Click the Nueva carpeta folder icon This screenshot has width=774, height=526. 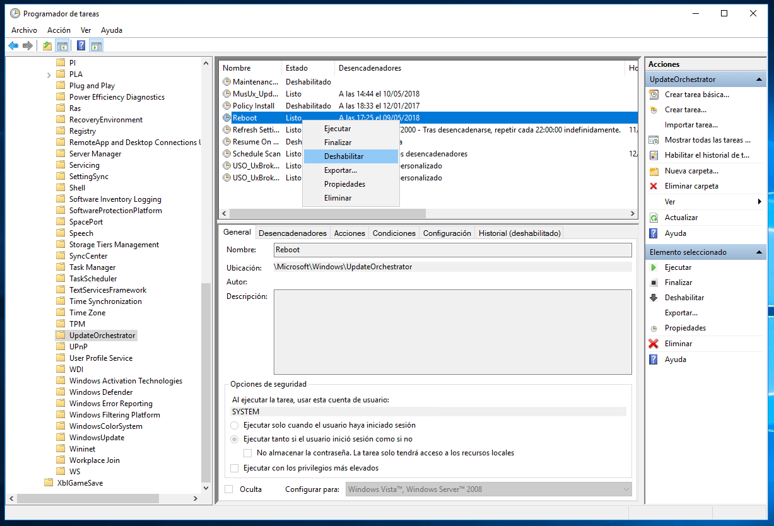[x=654, y=171]
